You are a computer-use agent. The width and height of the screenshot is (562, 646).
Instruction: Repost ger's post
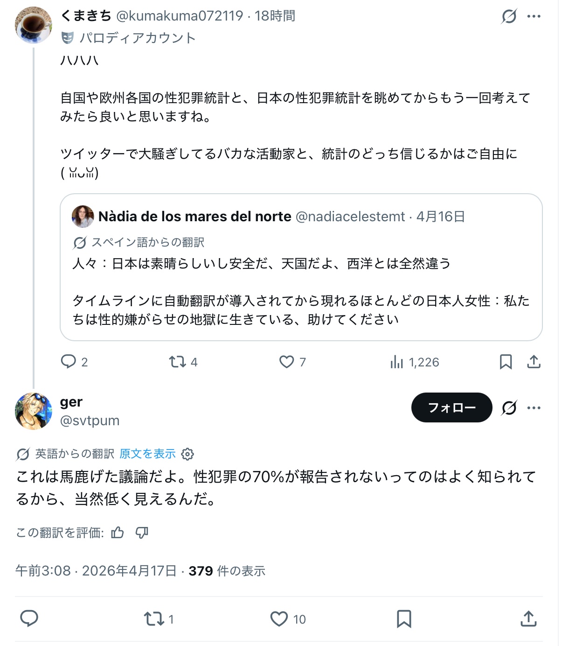click(153, 619)
